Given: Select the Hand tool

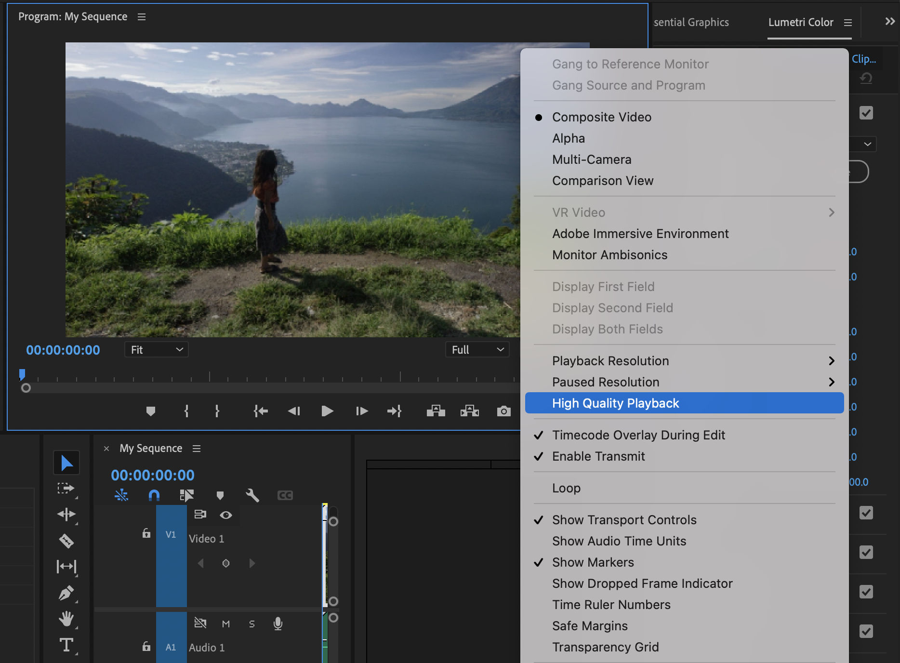Looking at the screenshot, I should point(66,619).
